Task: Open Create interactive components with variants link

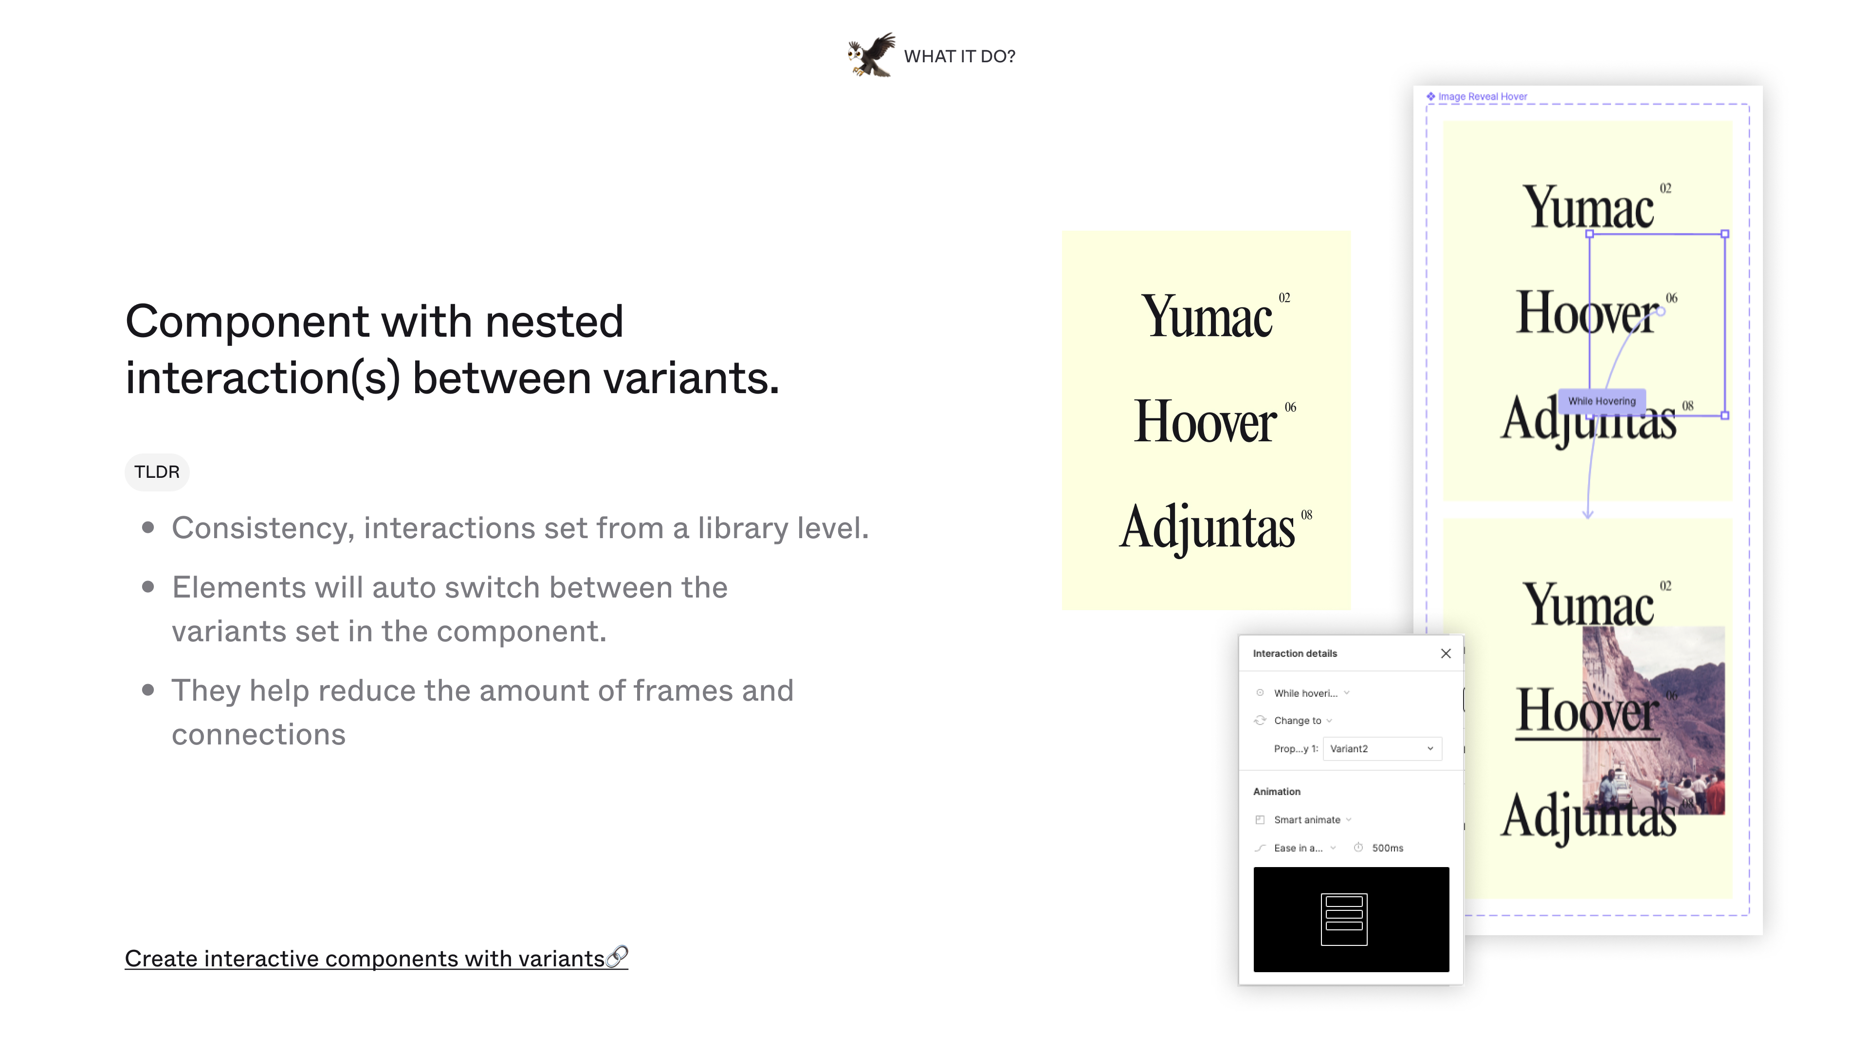Action: pyautogui.click(x=364, y=958)
